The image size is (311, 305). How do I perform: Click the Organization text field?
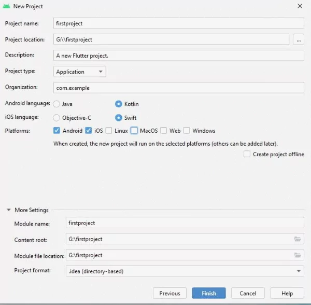pos(178,88)
